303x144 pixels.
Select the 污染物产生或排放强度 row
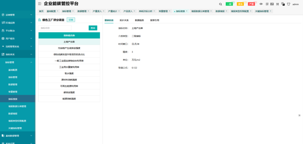[69, 48]
